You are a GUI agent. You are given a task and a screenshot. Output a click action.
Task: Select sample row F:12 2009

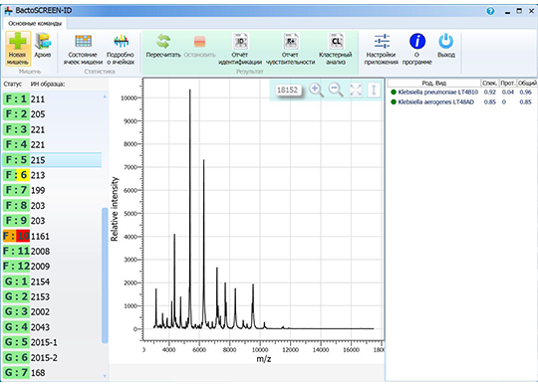click(x=52, y=267)
